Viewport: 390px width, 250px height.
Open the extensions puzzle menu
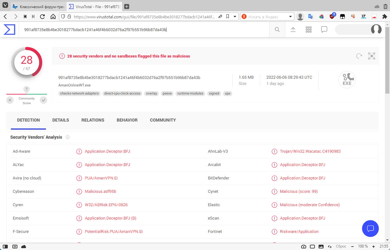[x=385, y=16]
